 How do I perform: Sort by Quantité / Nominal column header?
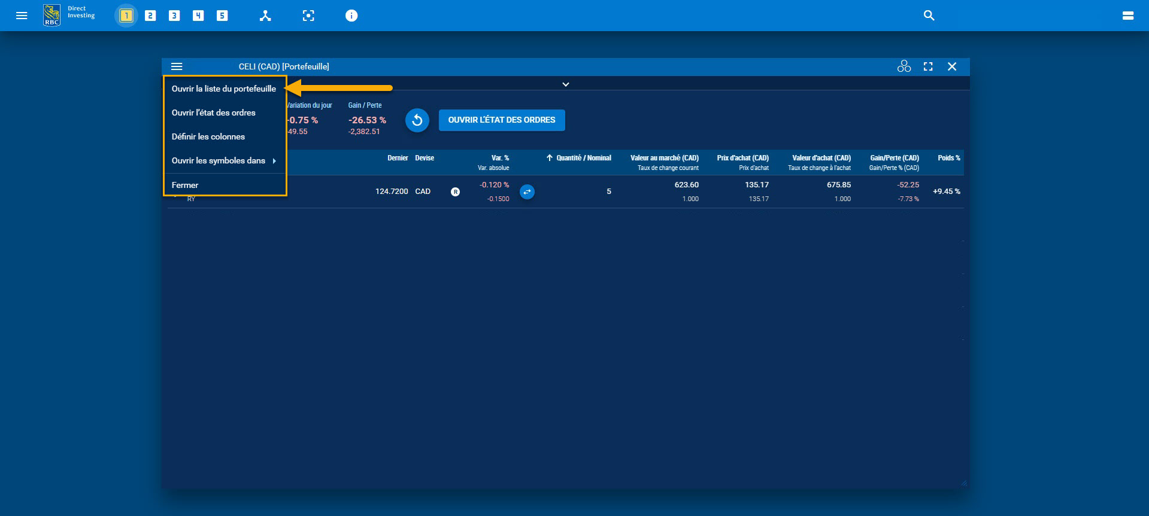[x=583, y=158]
